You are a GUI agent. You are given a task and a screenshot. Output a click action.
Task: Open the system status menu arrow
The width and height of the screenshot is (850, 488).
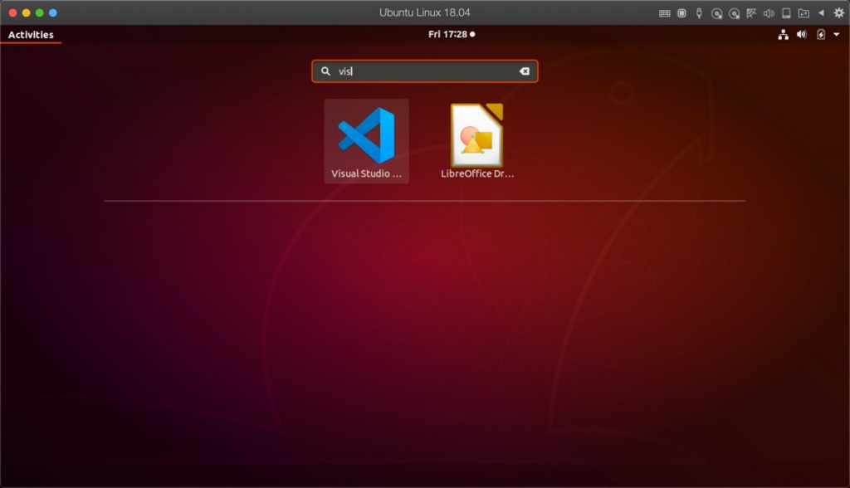click(x=837, y=34)
